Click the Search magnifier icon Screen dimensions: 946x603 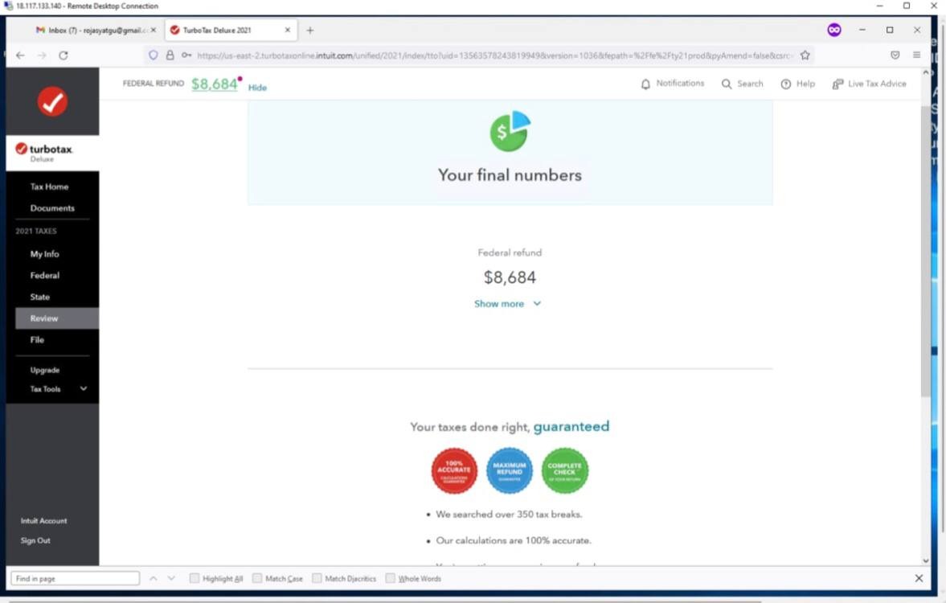(727, 84)
